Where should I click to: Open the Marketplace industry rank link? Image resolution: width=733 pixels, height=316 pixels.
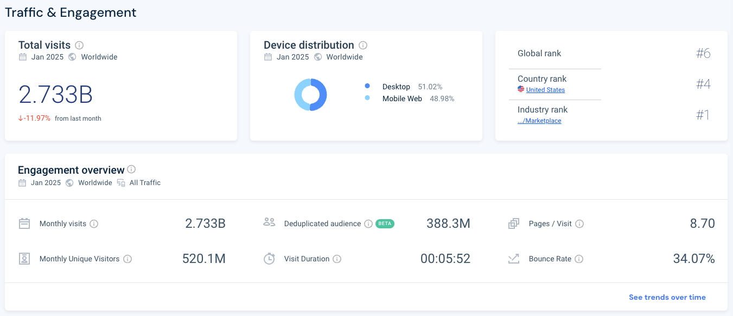(539, 120)
